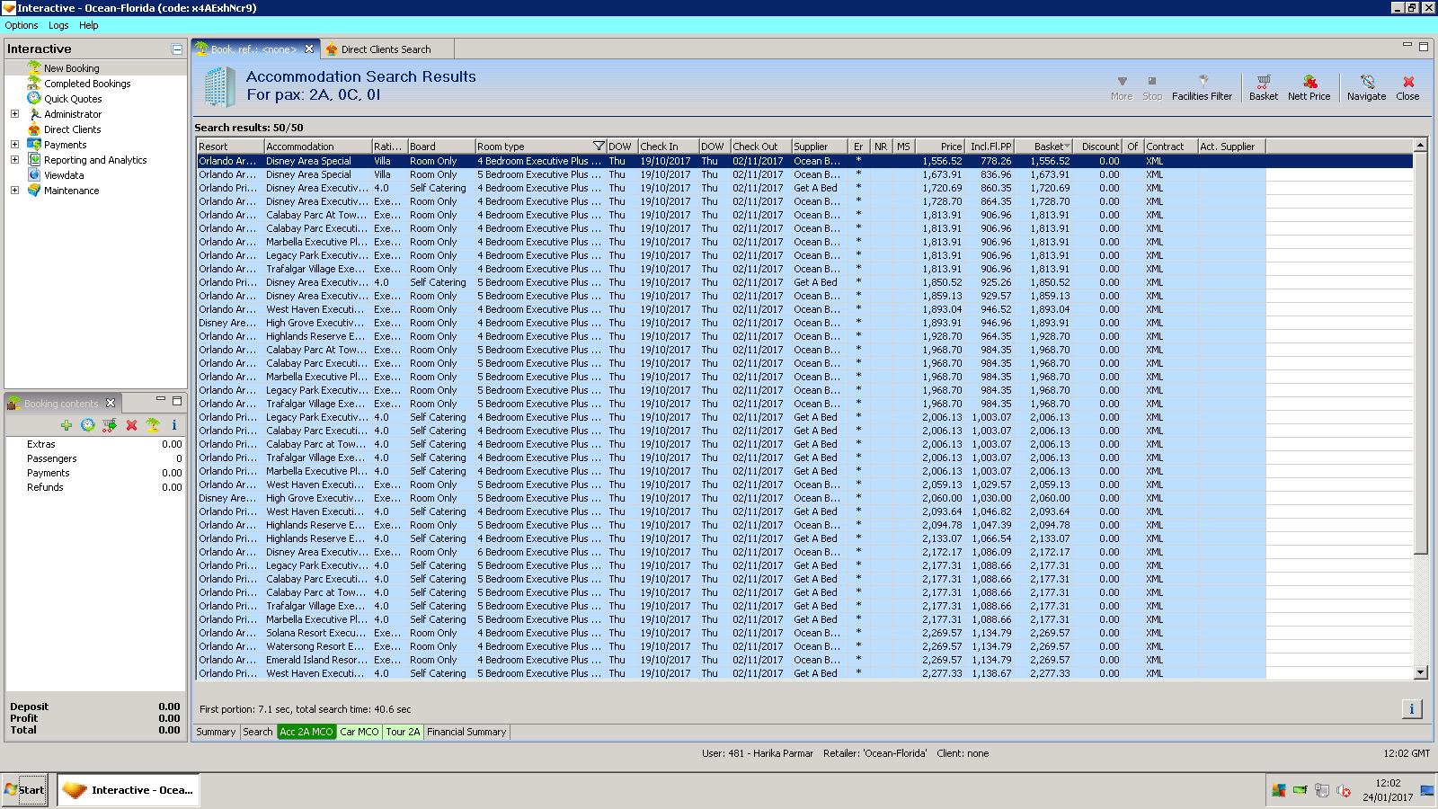This screenshot has width=1438, height=809.
Task: Select Completed Bookings in the tree
Action: click(87, 84)
